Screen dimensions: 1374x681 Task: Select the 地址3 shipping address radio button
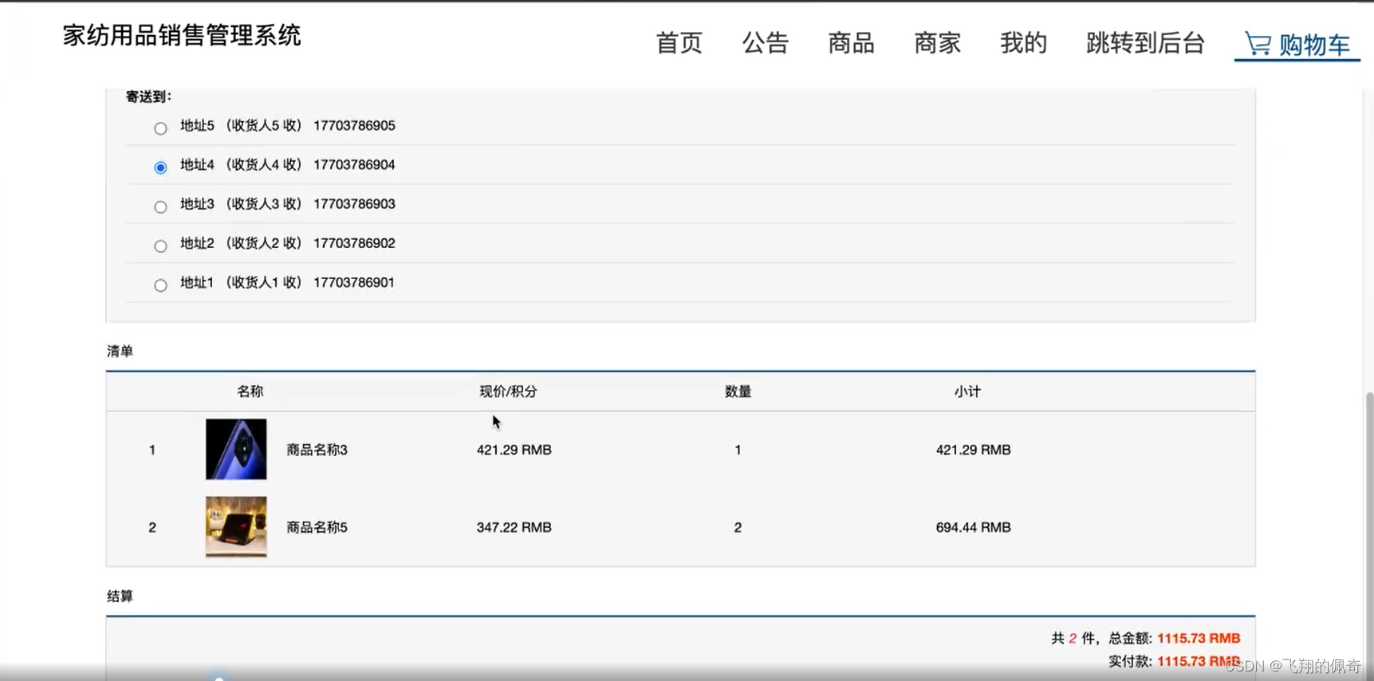pyautogui.click(x=160, y=207)
